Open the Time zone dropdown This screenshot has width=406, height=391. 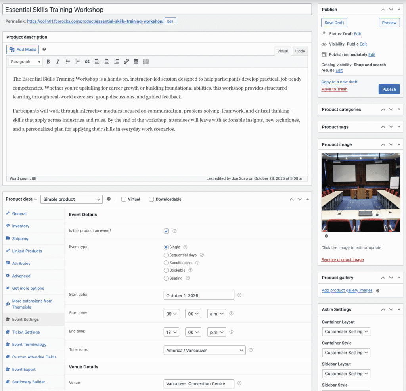204,350
